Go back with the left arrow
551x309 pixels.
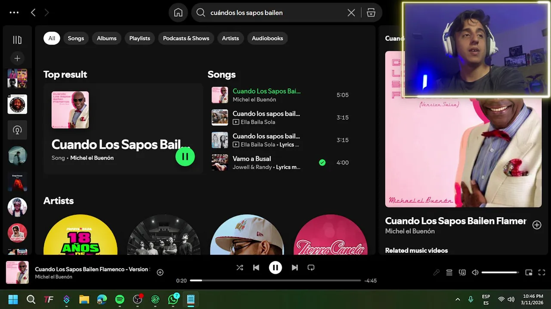(x=33, y=12)
